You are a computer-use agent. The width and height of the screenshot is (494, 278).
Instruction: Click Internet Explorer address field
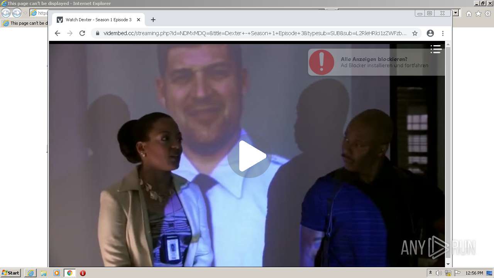click(x=39, y=13)
